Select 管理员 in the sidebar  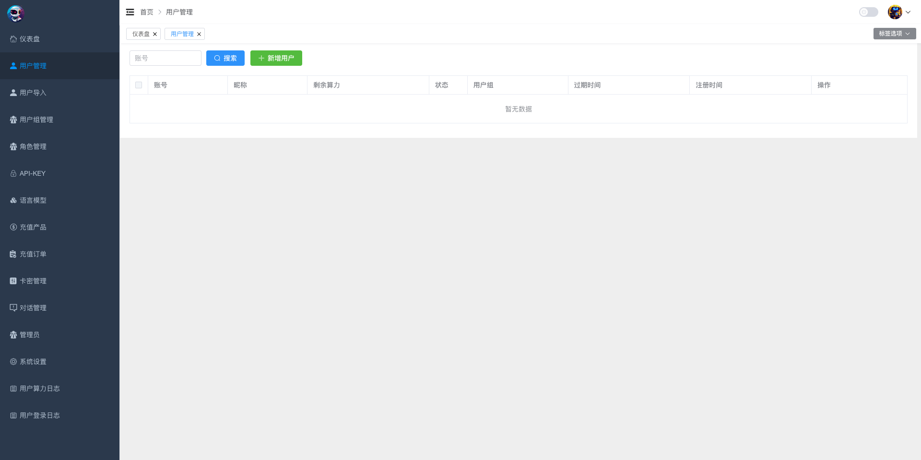pyautogui.click(x=59, y=335)
